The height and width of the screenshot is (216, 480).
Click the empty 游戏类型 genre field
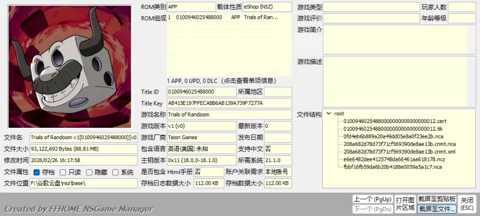tap(371, 7)
